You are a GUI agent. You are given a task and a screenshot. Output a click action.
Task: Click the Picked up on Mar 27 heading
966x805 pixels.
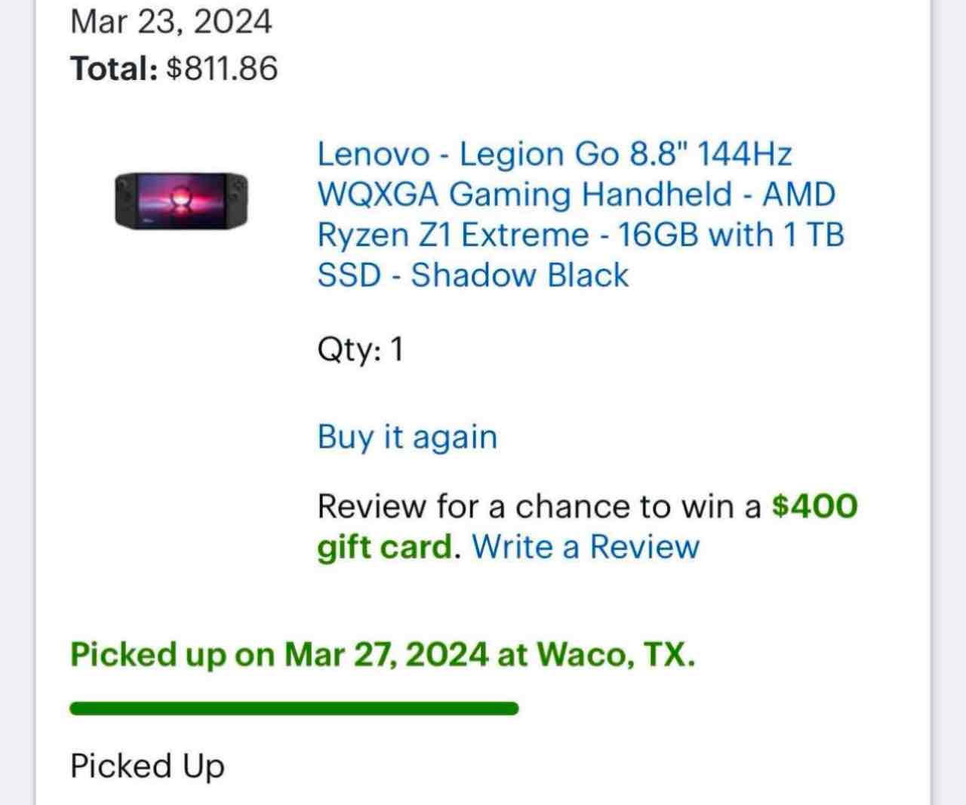point(383,654)
